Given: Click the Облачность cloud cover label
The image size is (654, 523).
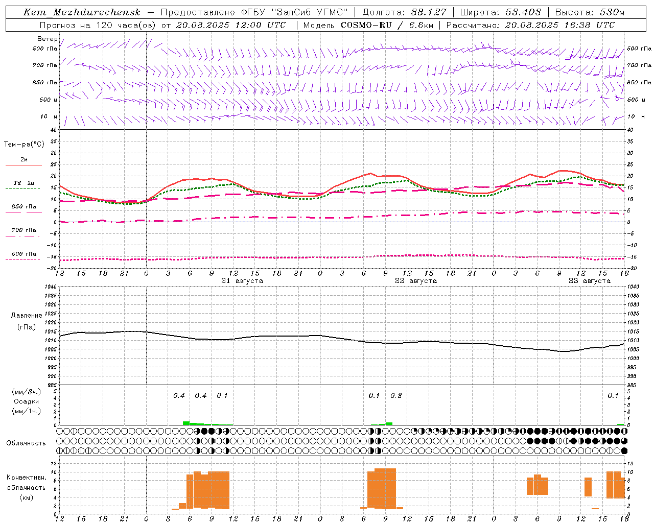Looking at the screenshot, I should click(x=26, y=443).
